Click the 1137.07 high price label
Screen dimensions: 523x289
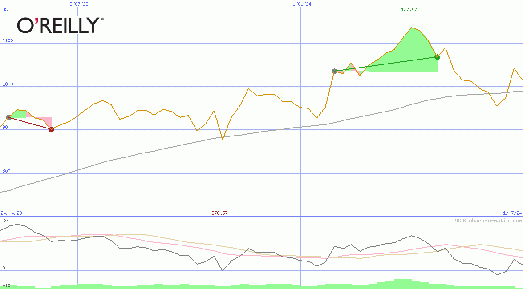coord(408,9)
